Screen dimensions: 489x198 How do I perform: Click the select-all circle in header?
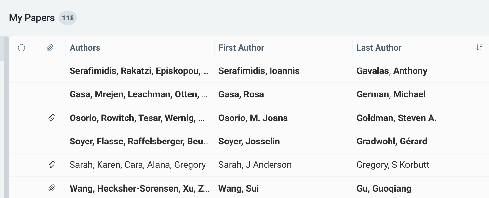(x=21, y=48)
